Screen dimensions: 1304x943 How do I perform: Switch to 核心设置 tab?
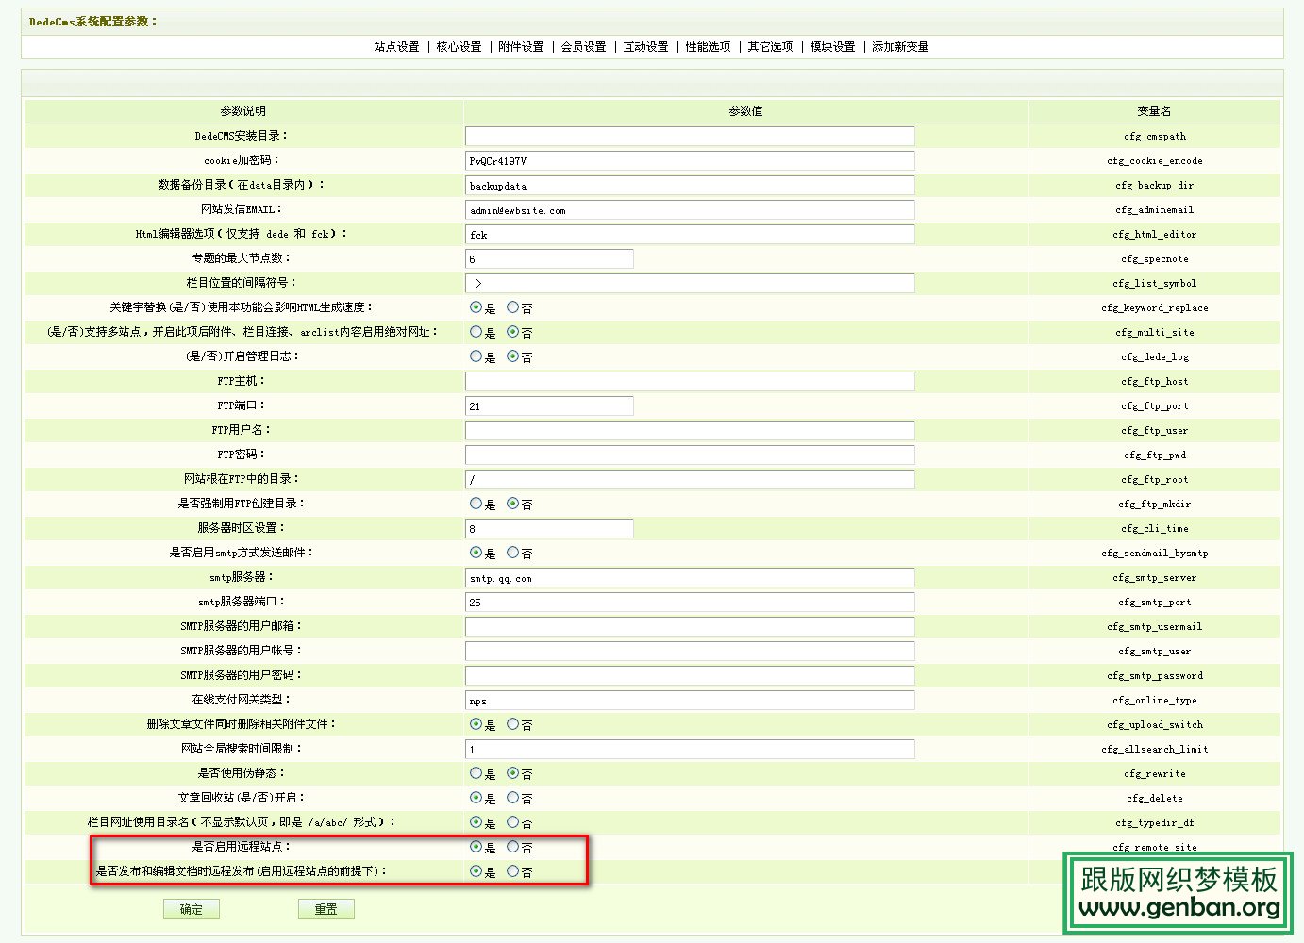459,47
